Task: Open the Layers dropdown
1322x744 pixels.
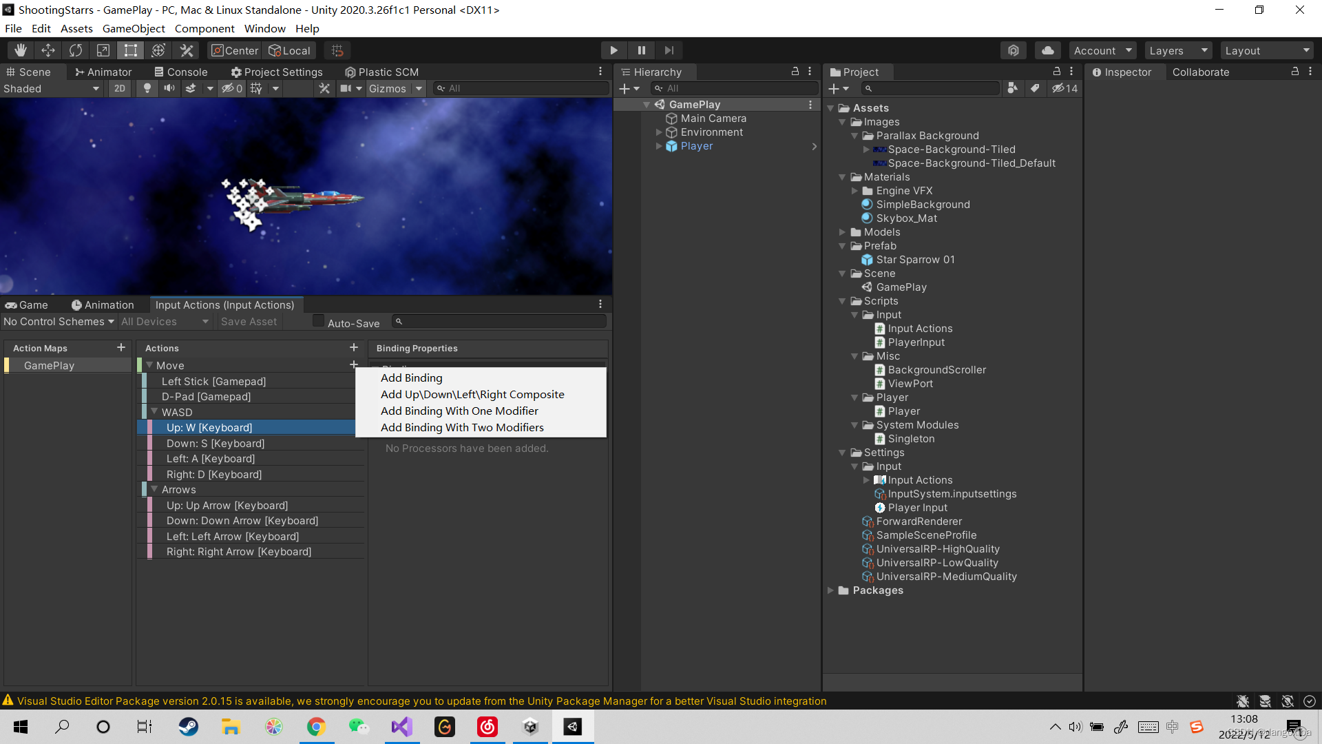Action: (1178, 50)
